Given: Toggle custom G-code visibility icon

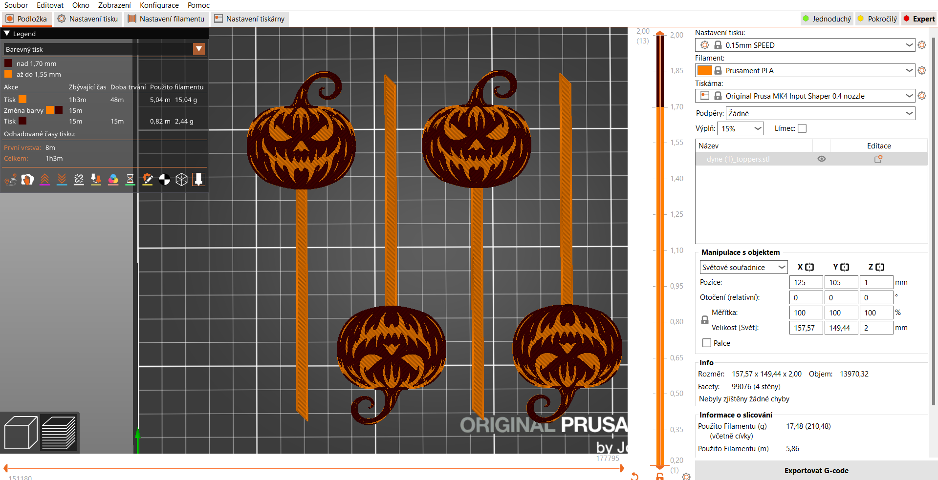Looking at the screenshot, I should [148, 180].
